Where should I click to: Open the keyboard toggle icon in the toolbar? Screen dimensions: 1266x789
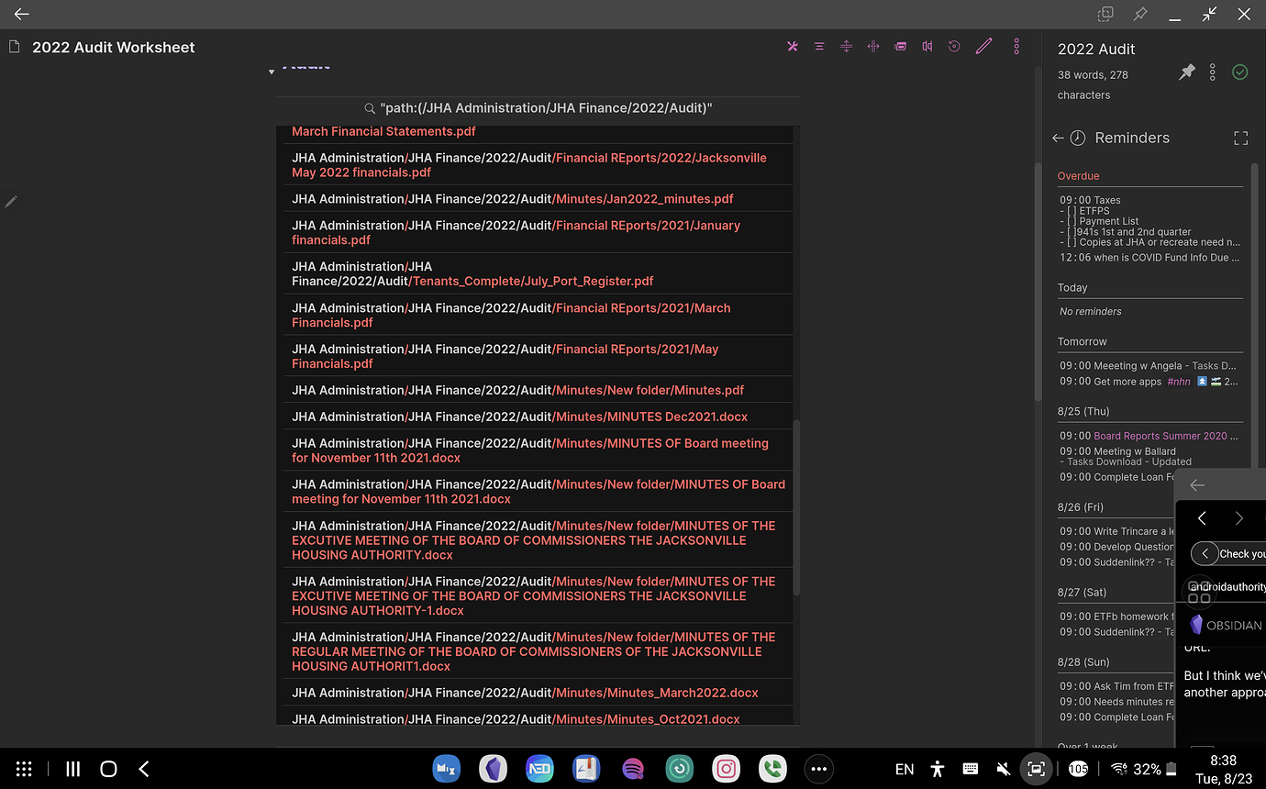[900, 46]
